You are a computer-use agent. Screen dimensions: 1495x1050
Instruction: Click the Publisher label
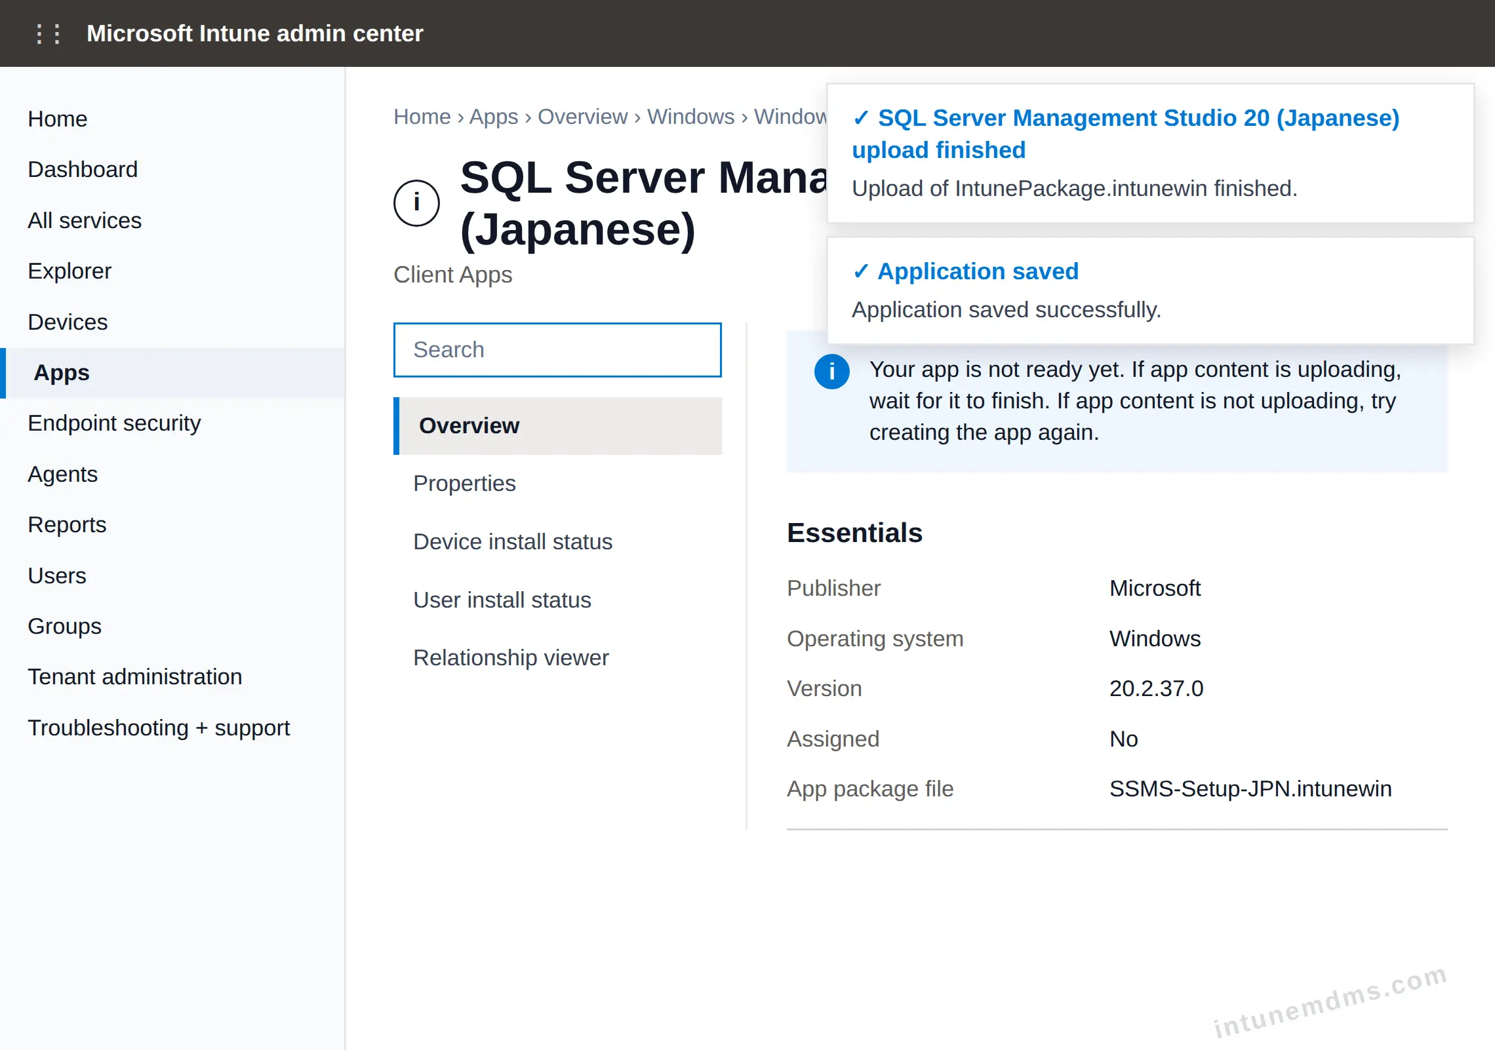[x=833, y=588]
